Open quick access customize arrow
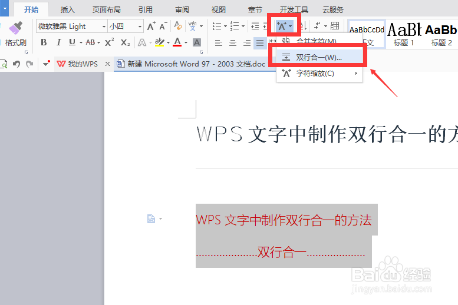458x305 pixels. (x=46, y=64)
